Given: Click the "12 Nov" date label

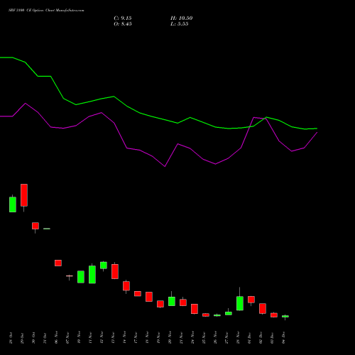Looking at the screenshot, I should [x=102, y=338].
